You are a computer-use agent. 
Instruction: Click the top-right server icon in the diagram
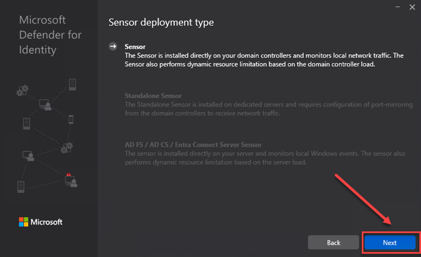tap(72, 84)
